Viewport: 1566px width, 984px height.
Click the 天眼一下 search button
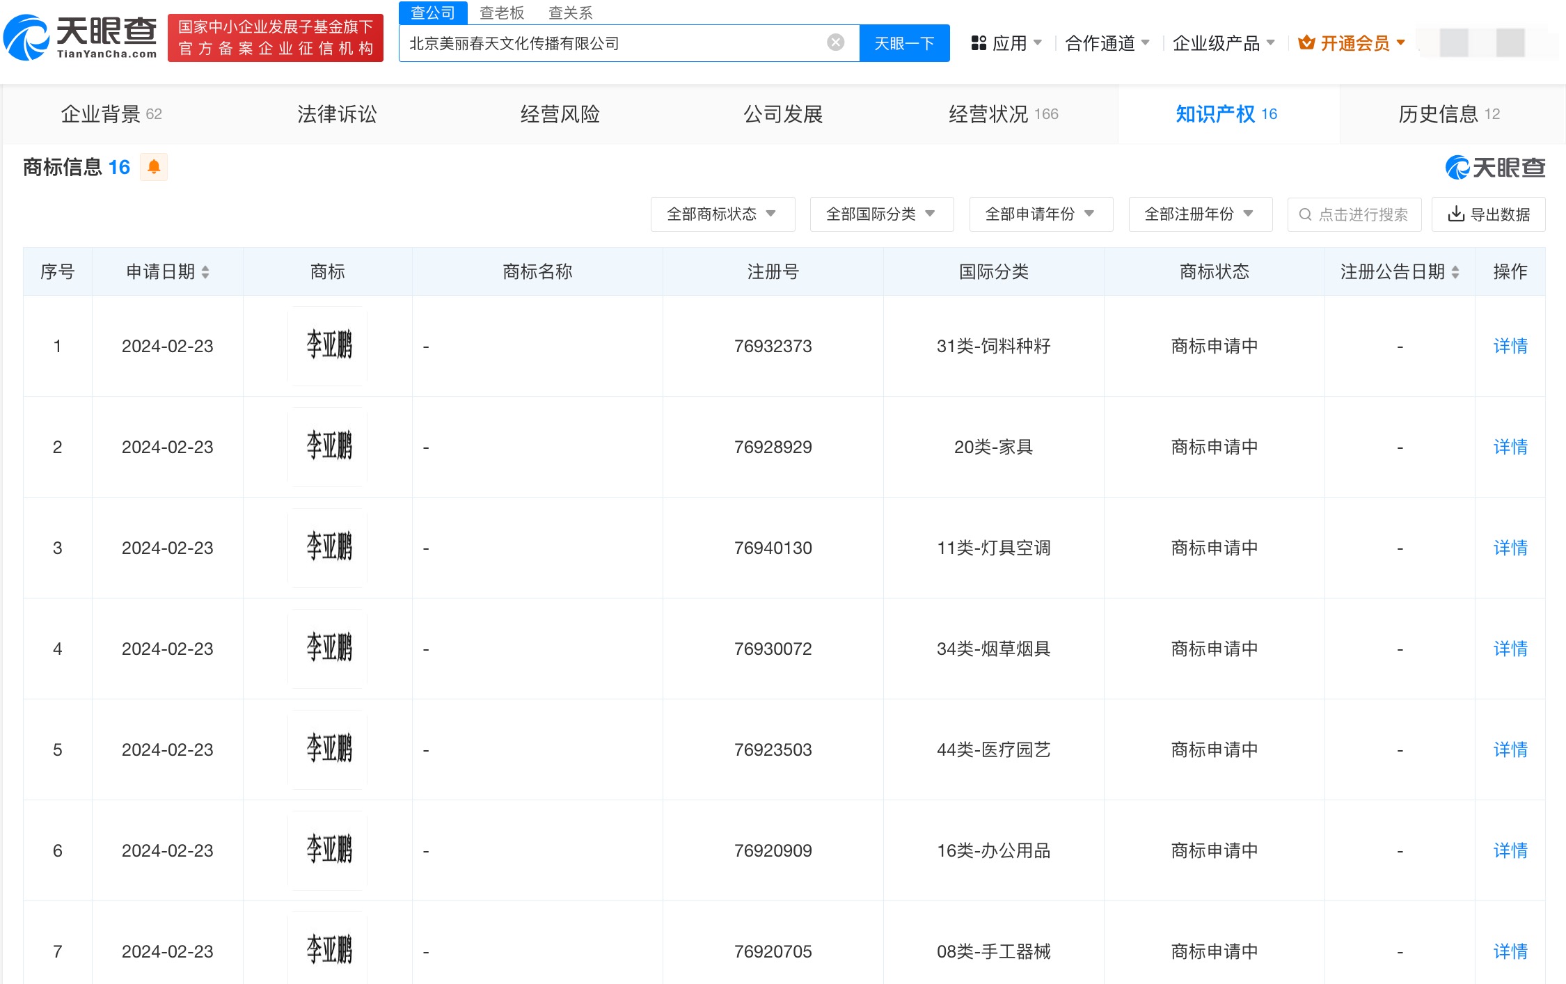(x=904, y=42)
